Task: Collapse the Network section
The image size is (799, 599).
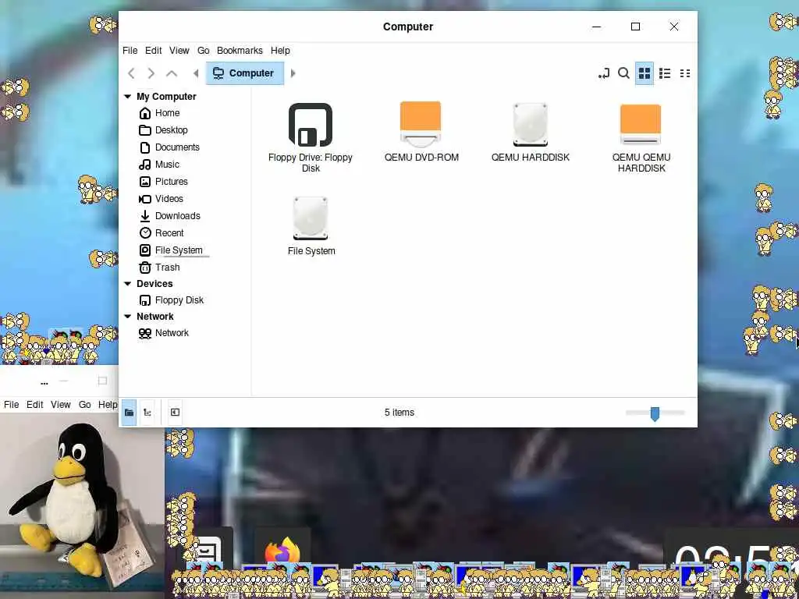Action: tap(127, 317)
